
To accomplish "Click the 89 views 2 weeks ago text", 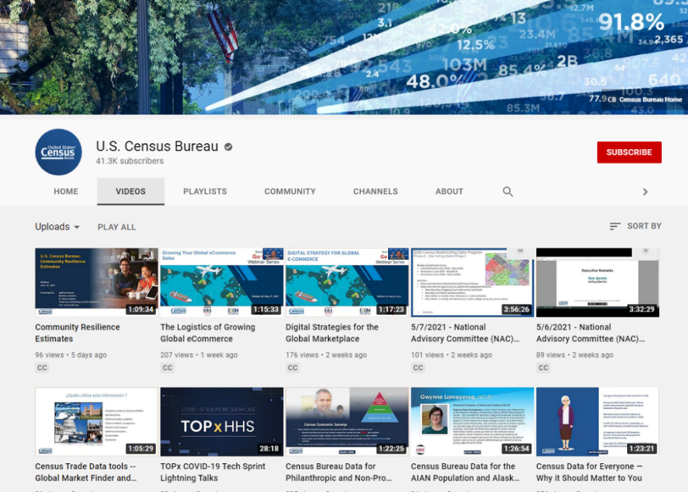I will 575,355.
